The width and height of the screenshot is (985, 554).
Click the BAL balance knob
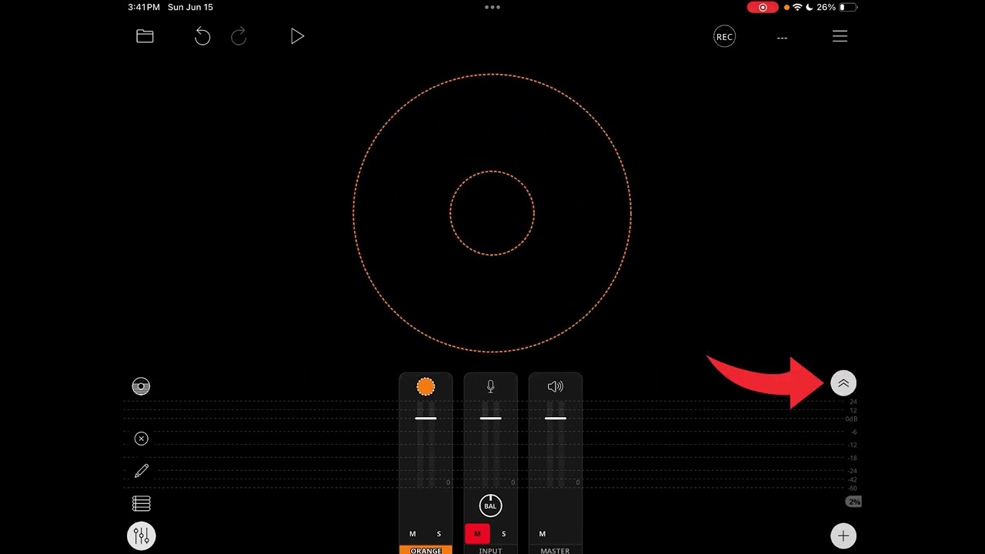pyautogui.click(x=490, y=506)
